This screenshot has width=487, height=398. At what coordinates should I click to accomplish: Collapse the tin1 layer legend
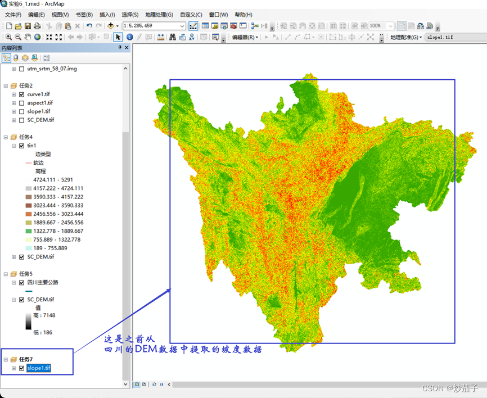click(13, 146)
